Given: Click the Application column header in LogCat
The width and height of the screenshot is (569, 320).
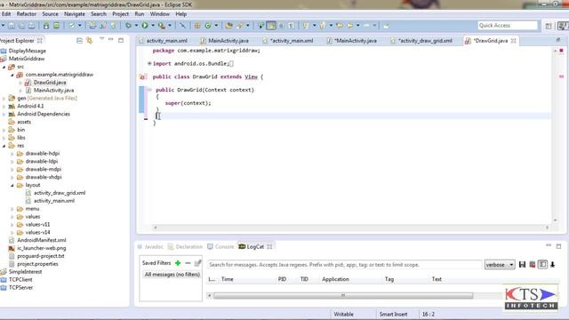Looking at the screenshot, I should pyautogui.click(x=335, y=279).
